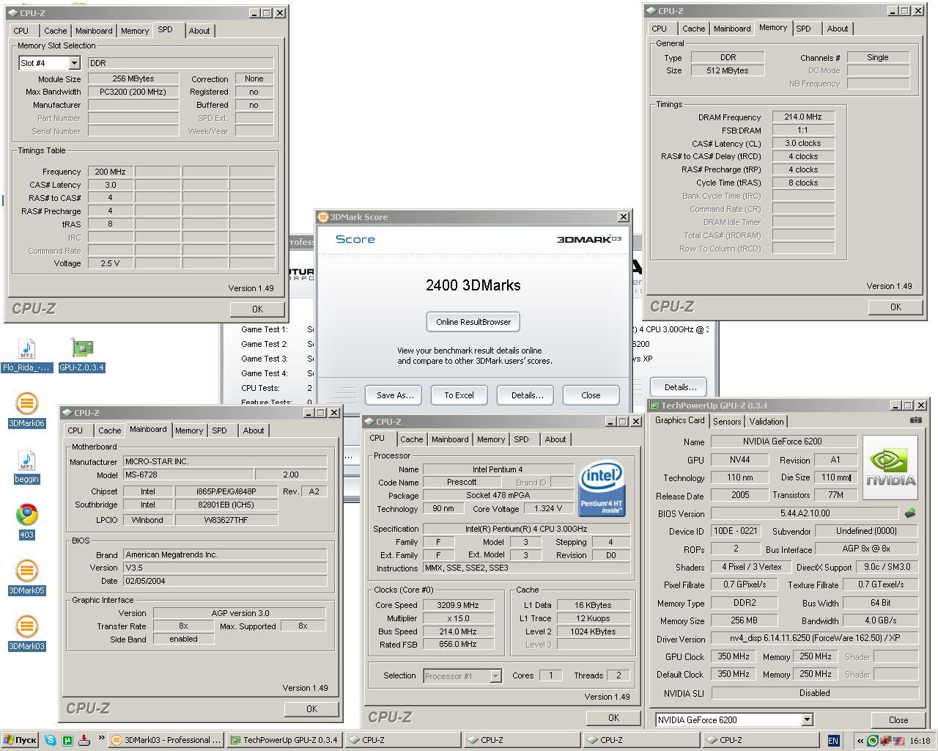Click Close in the 3DMark Score dialog
This screenshot has height=751, width=938.
pos(591,395)
